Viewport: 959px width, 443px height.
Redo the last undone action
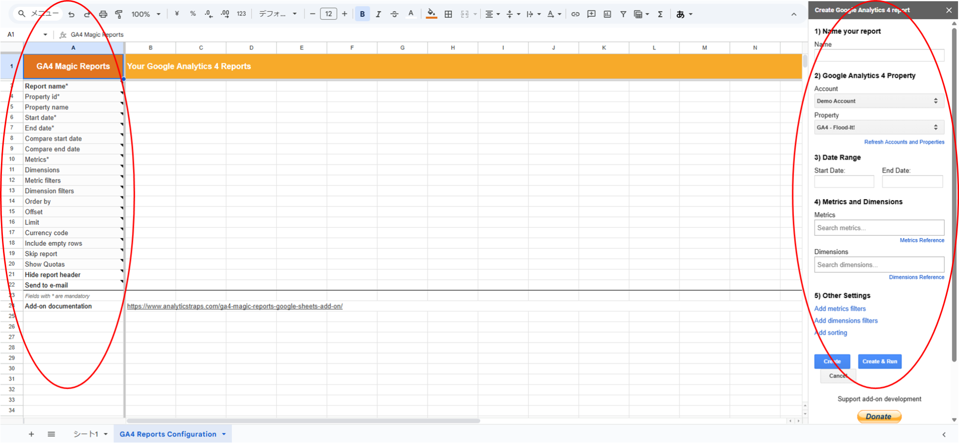click(x=87, y=14)
